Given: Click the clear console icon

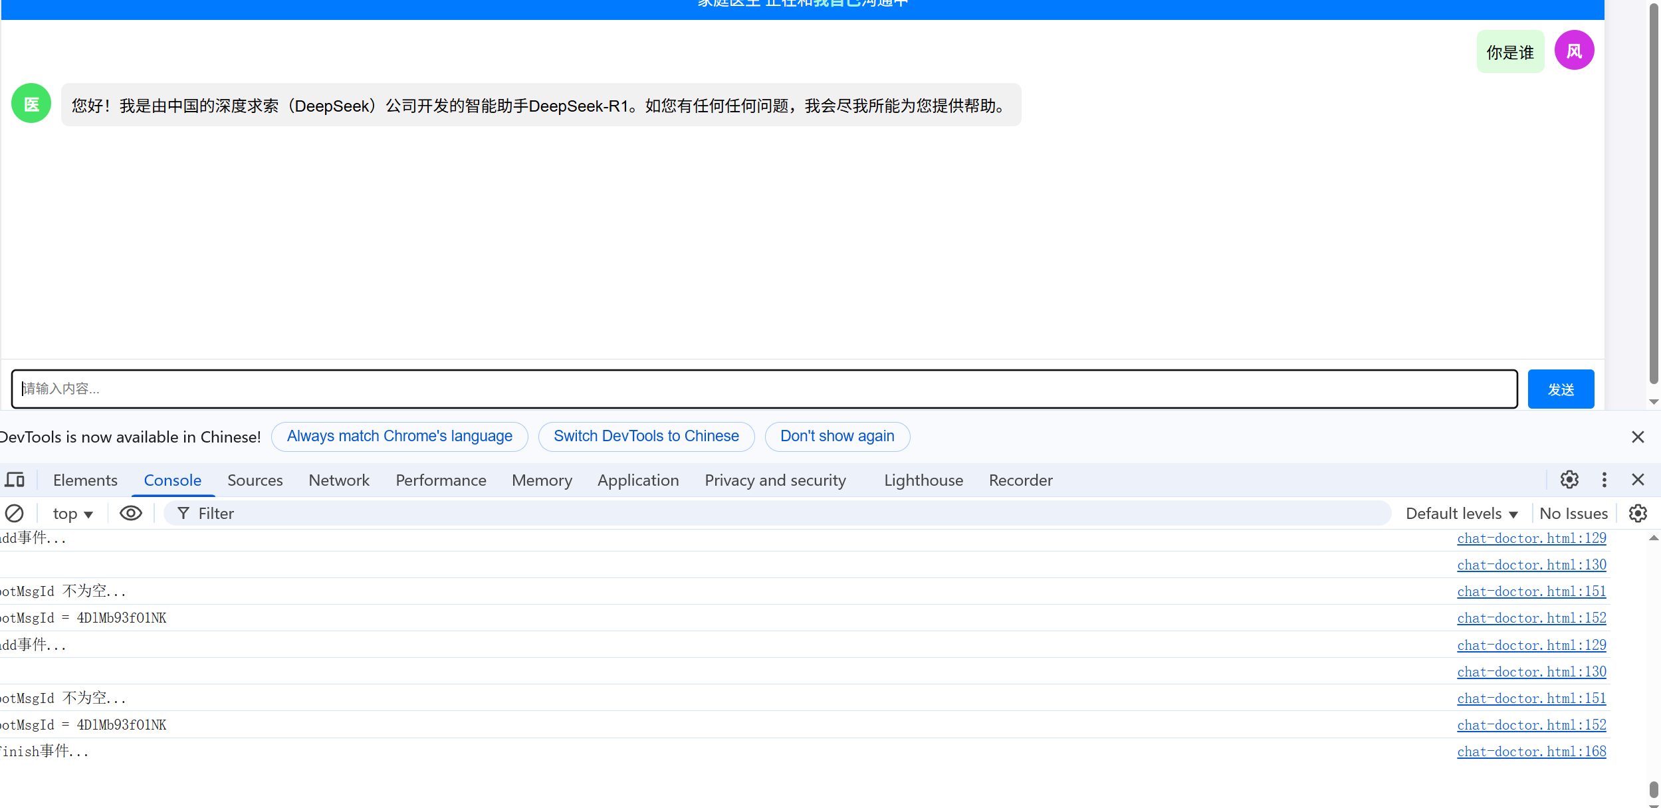Looking at the screenshot, I should (x=15, y=514).
